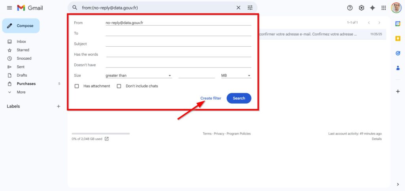405x191 pixels.
Task: Open the 'greater than' size dropdown
Action: click(x=138, y=76)
